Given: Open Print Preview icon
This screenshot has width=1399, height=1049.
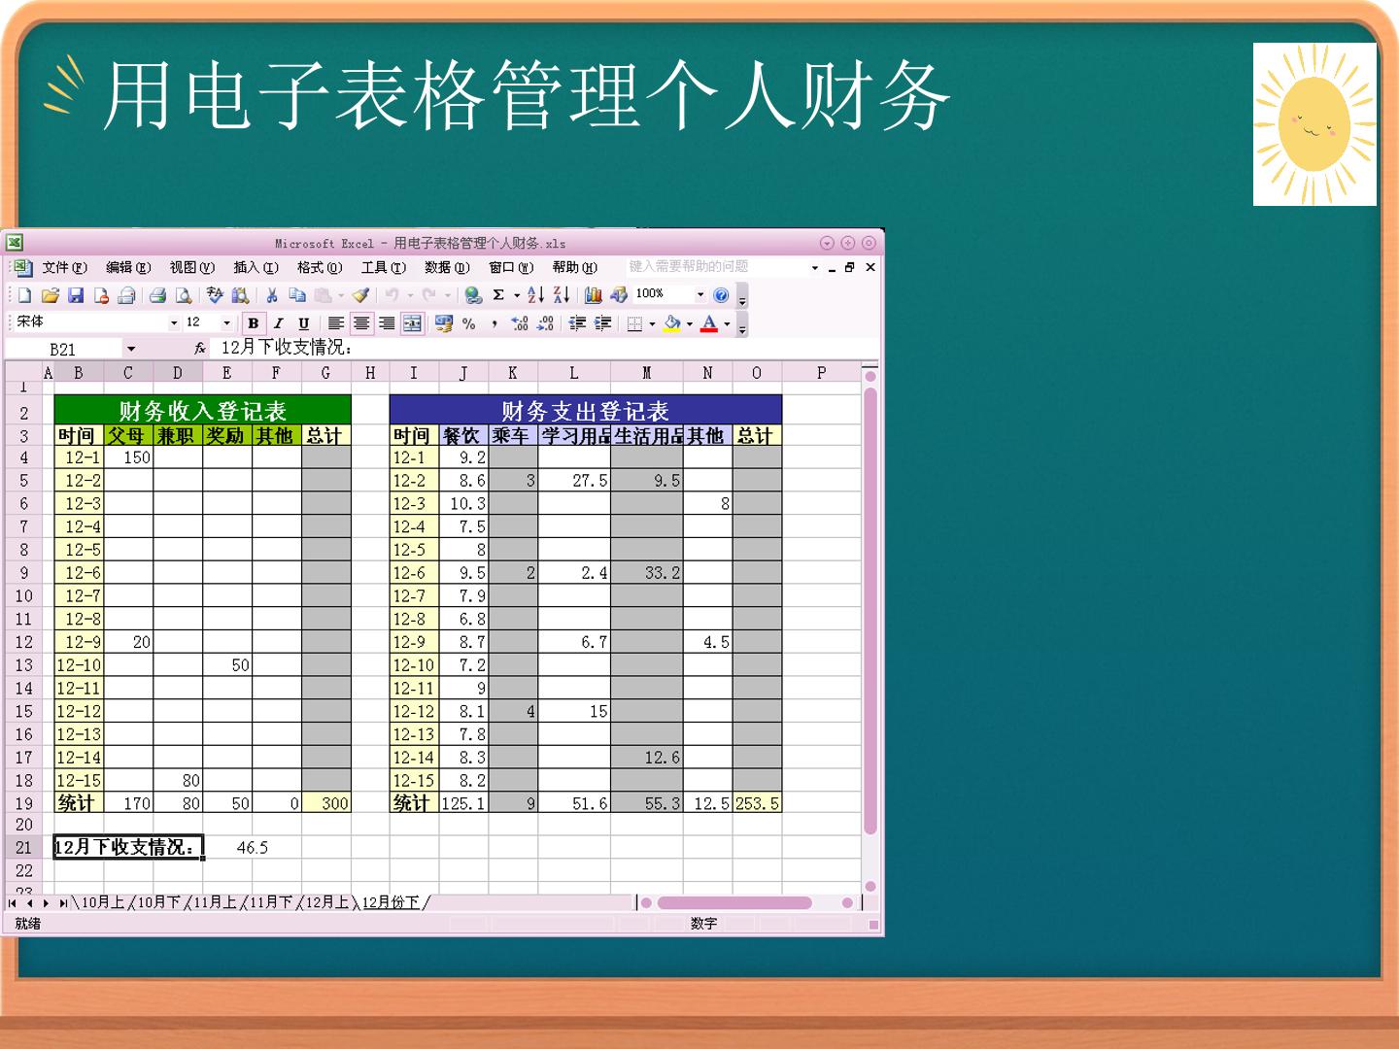Looking at the screenshot, I should (x=183, y=295).
